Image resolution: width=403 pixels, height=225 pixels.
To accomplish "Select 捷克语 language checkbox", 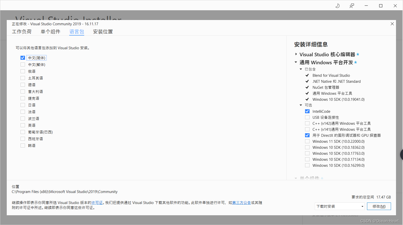I will [x=23, y=98].
